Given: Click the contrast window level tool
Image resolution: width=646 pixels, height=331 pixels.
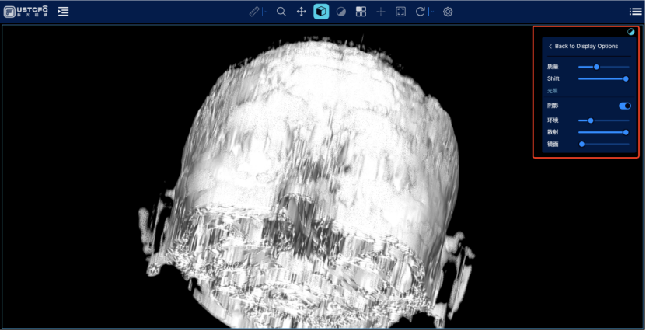Looking at the screenshot, I should (341, 12).
